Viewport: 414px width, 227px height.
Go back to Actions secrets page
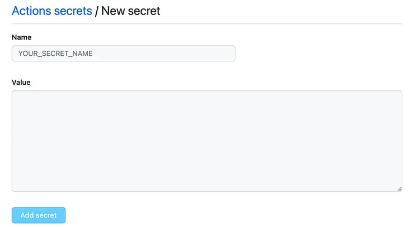coord(51,11)
